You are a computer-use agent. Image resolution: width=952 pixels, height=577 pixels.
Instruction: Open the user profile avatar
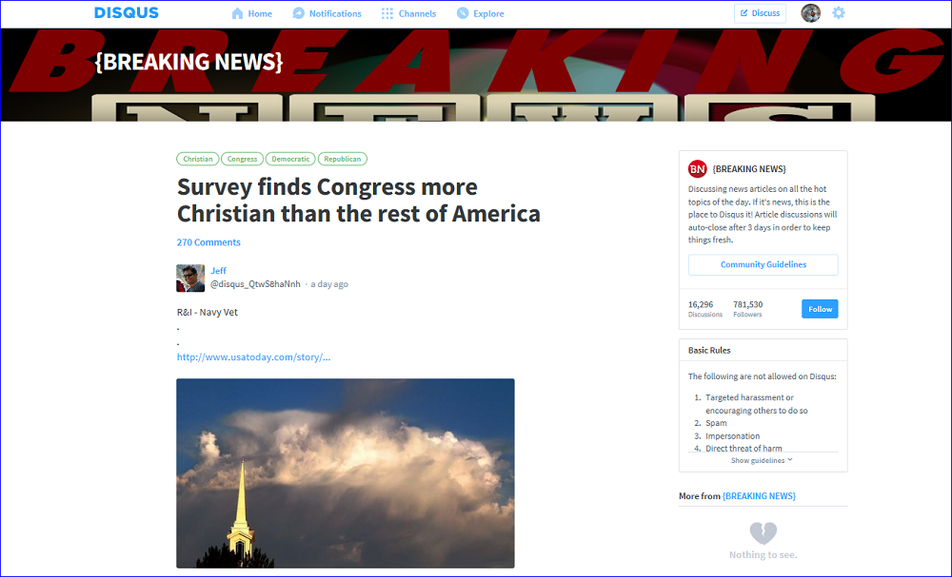tap(810, 13)
